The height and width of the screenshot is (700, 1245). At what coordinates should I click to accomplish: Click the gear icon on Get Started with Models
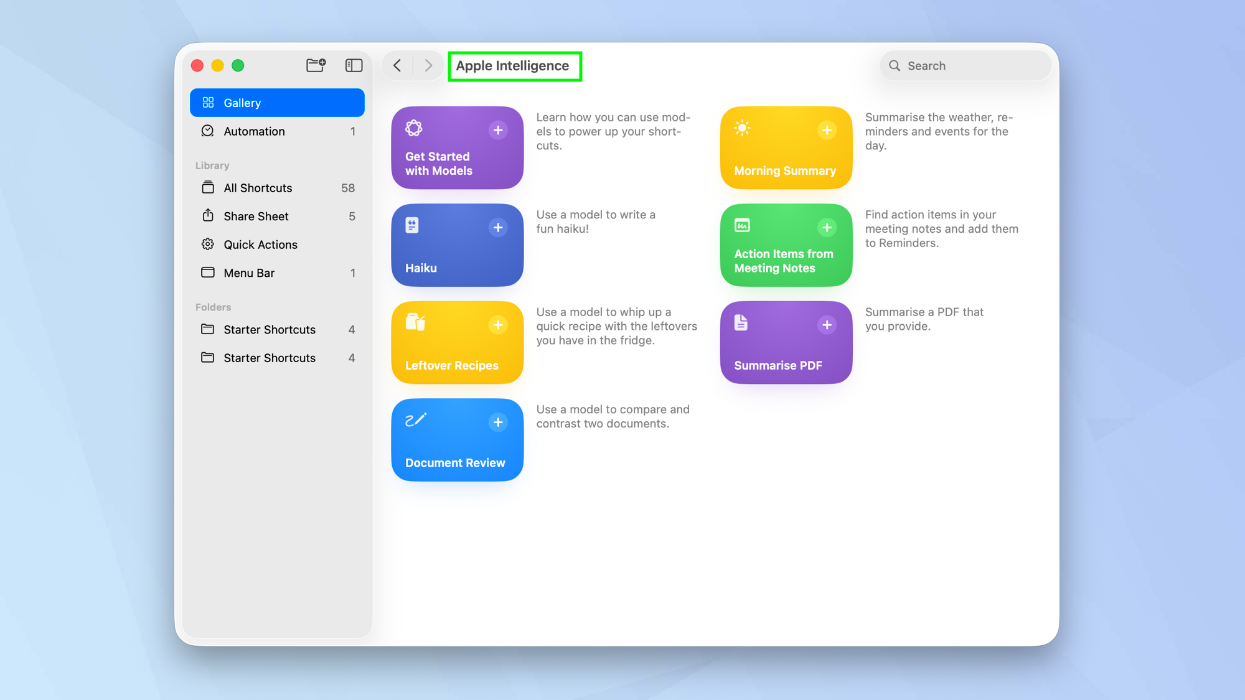(413, 127)
